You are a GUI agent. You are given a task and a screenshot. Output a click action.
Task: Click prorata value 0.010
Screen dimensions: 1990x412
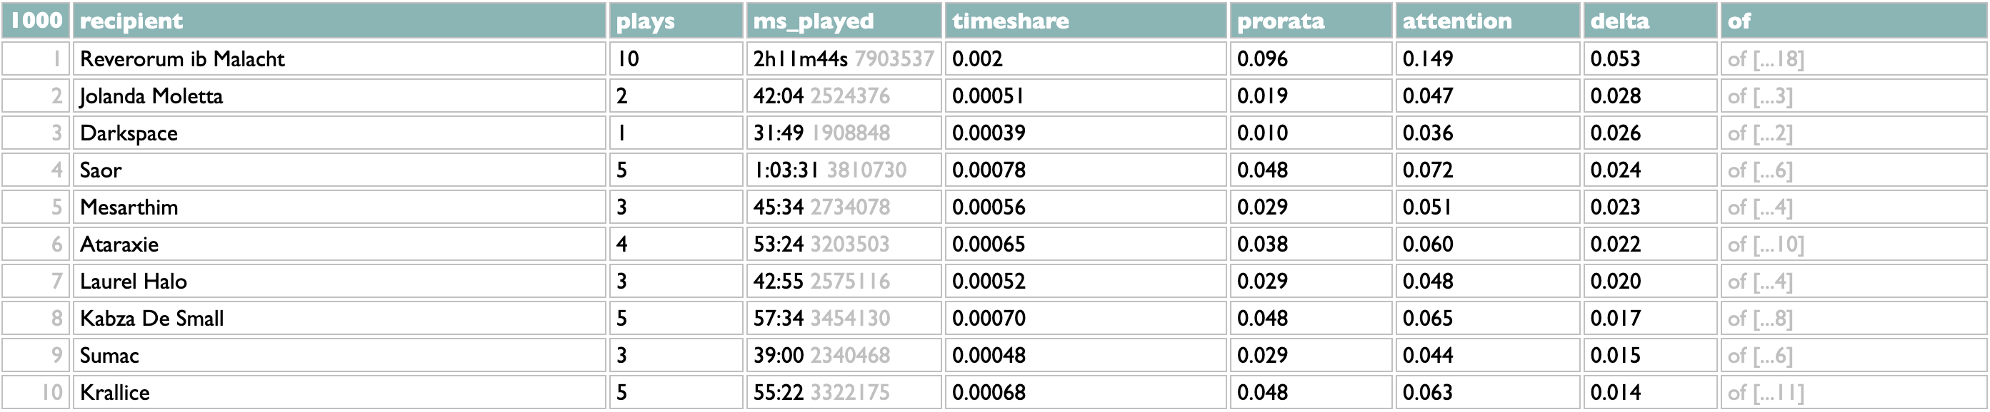tap(1262, 133)
